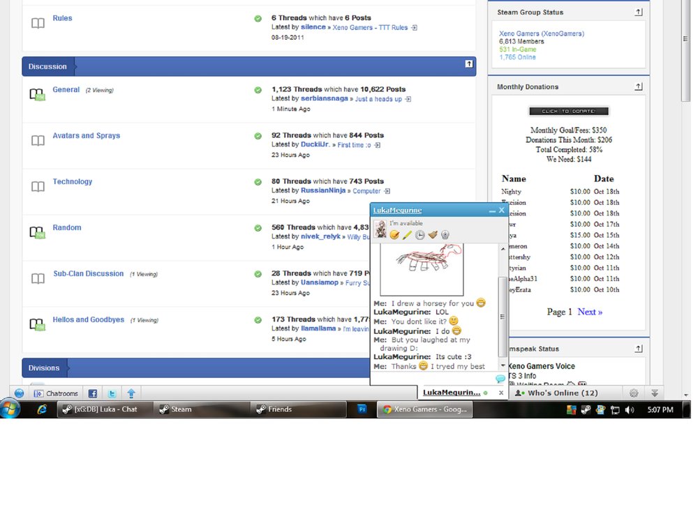Open Sub-Clan Discussion forum

[x=89, y=273]
